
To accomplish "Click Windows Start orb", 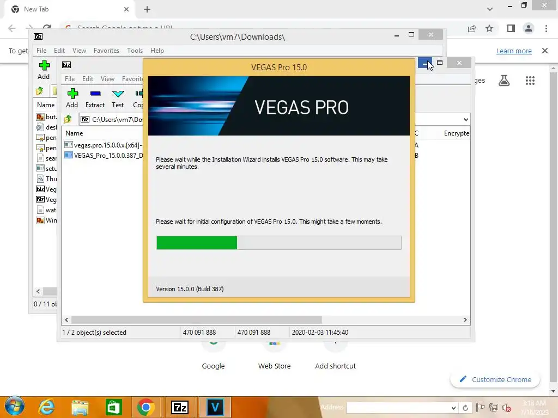I will 15,407.
